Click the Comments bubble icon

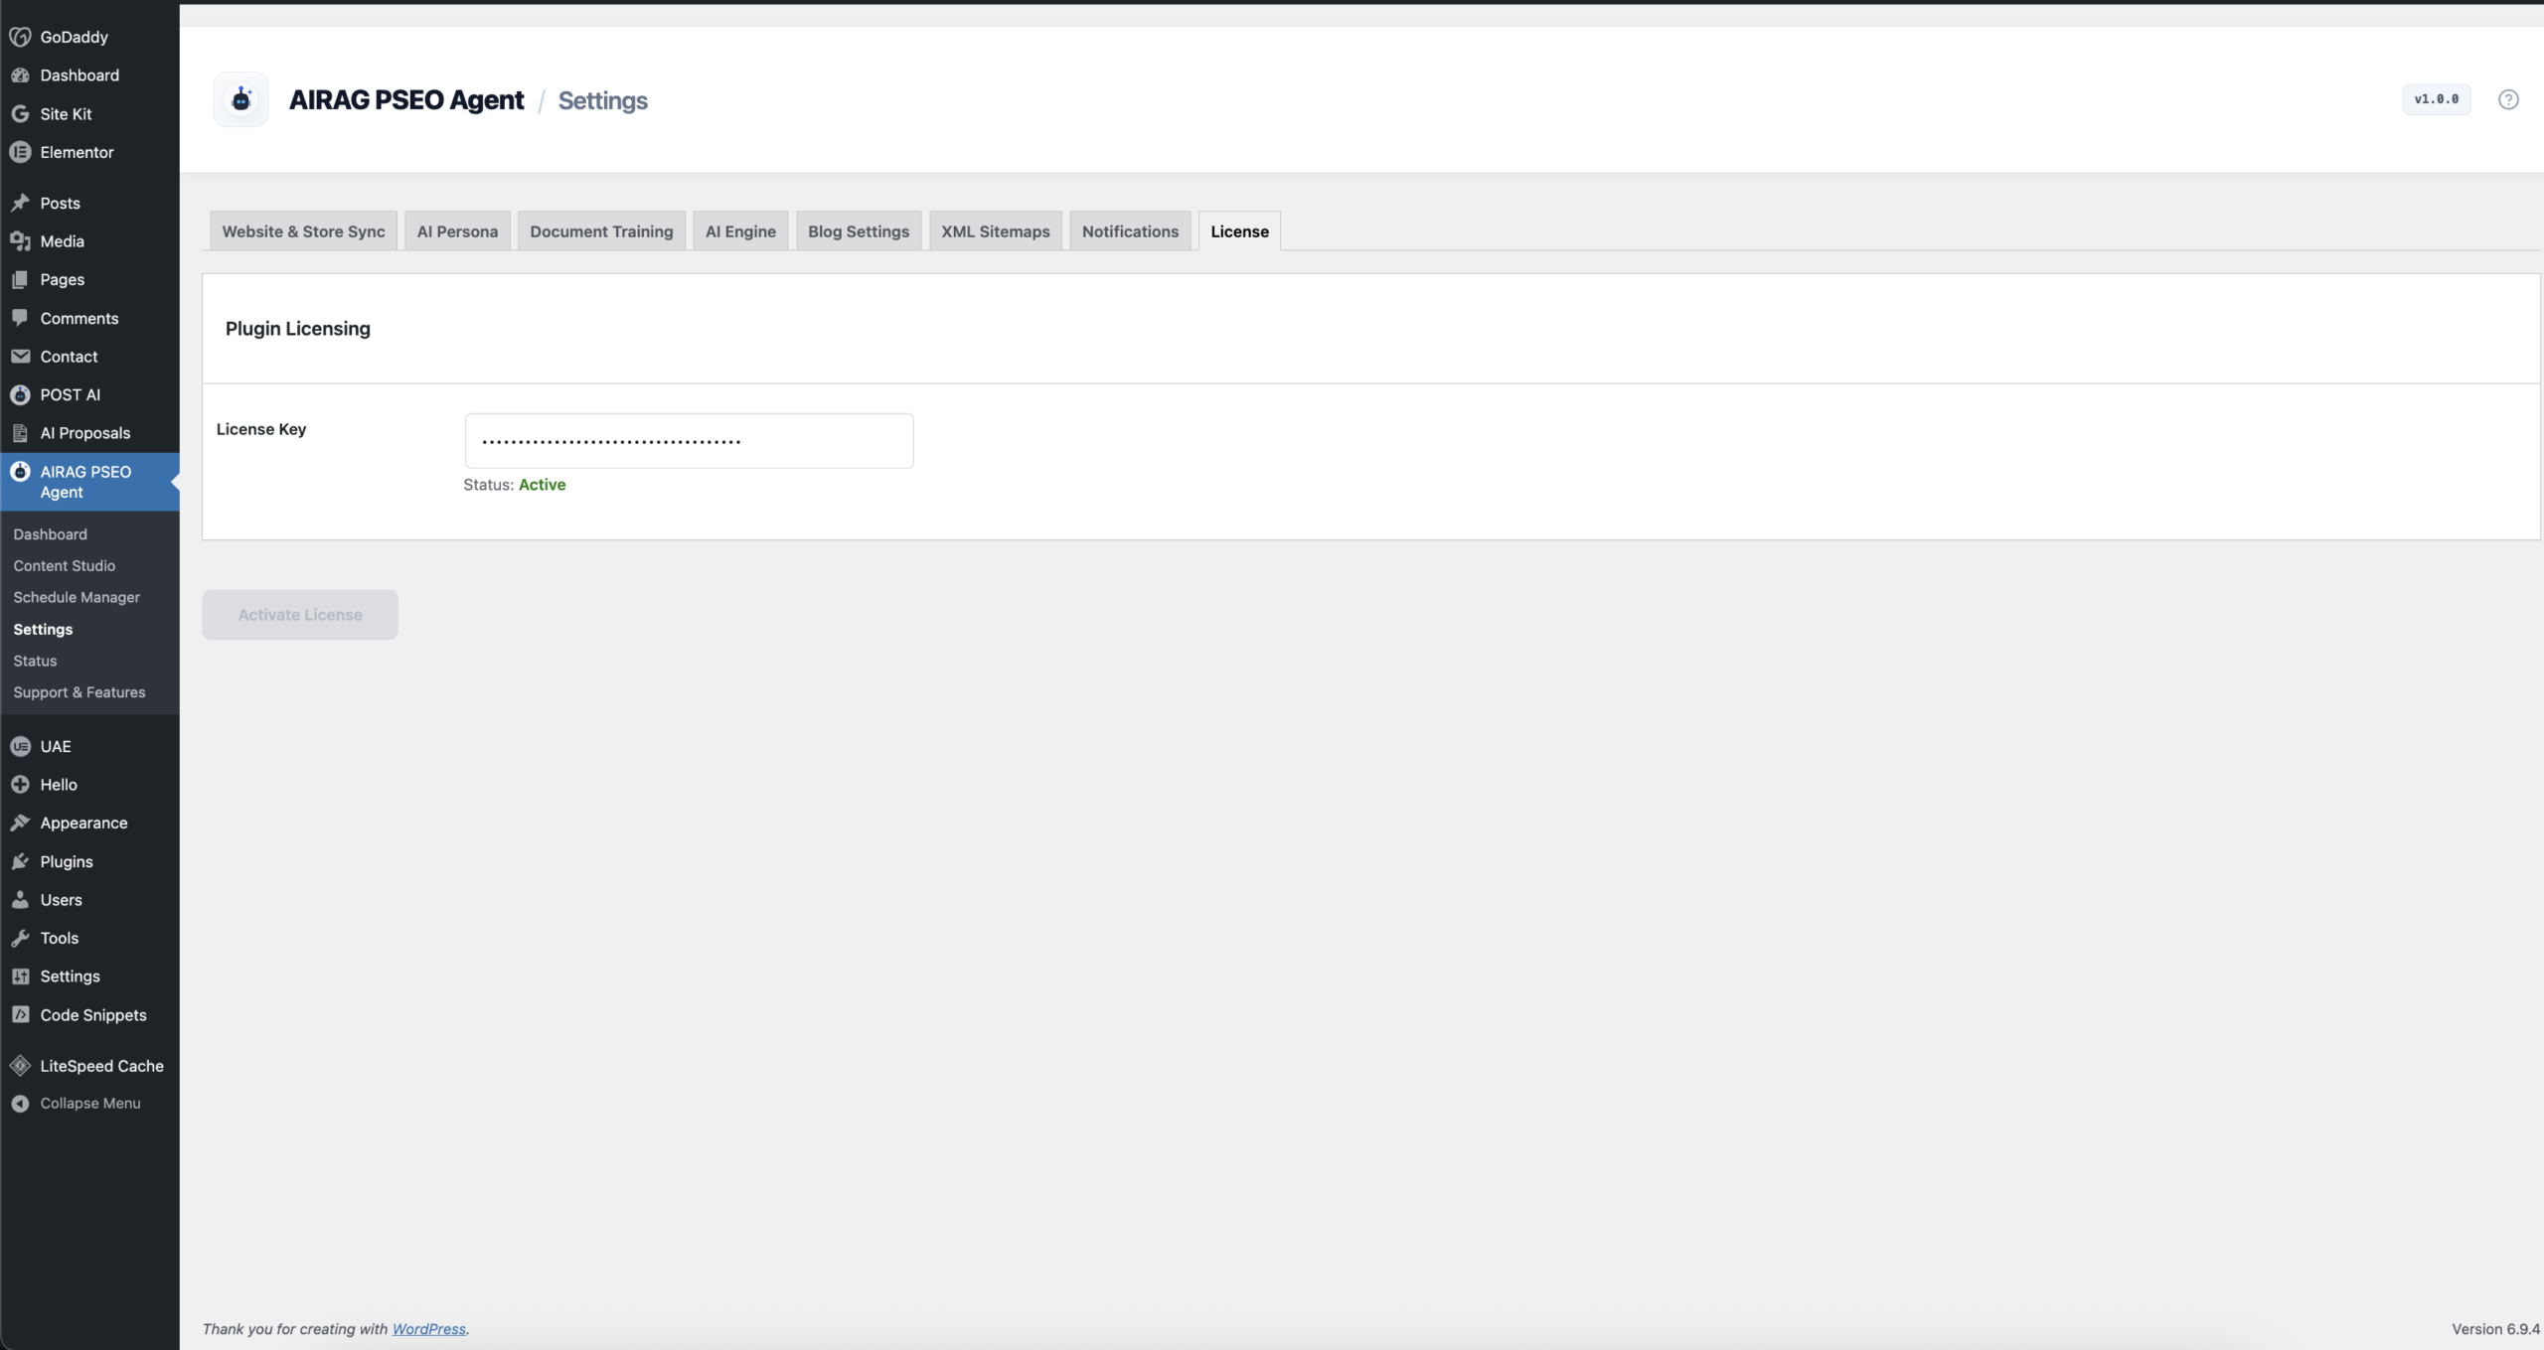coord(20,318)
